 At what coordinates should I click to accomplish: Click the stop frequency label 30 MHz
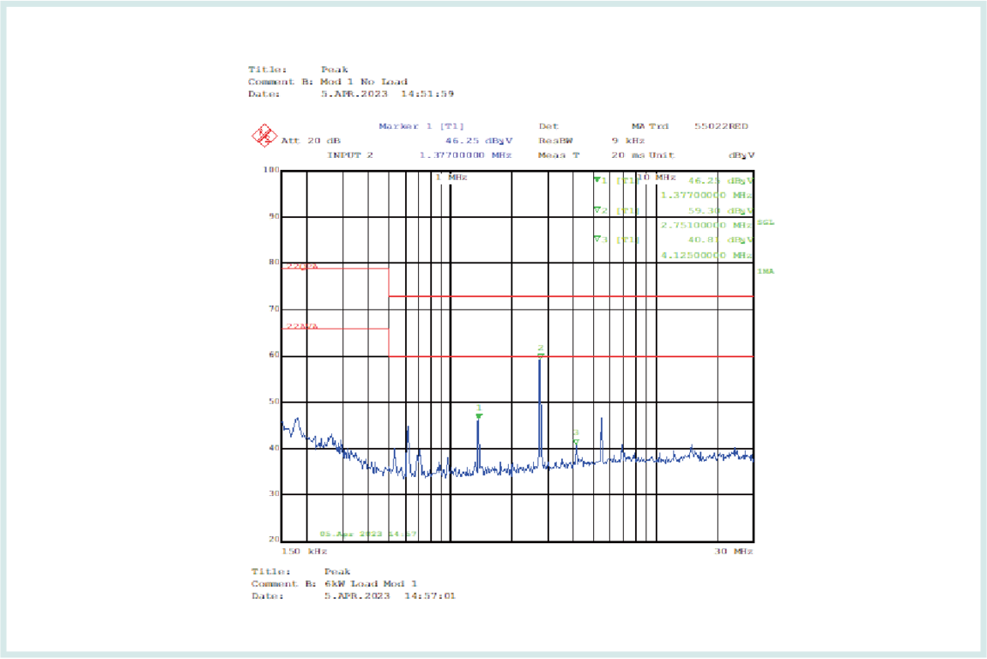click(x=734, y=552)
